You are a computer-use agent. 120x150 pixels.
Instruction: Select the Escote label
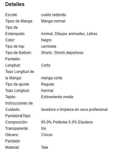(x=12, y=15)
